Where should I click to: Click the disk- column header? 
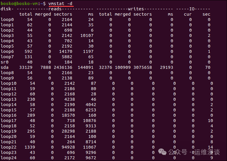point(7,9)
